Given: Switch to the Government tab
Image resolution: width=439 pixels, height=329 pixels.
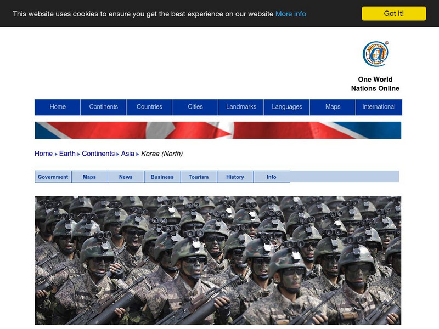Looking at the screenshot, I should [x=52, y=177].
